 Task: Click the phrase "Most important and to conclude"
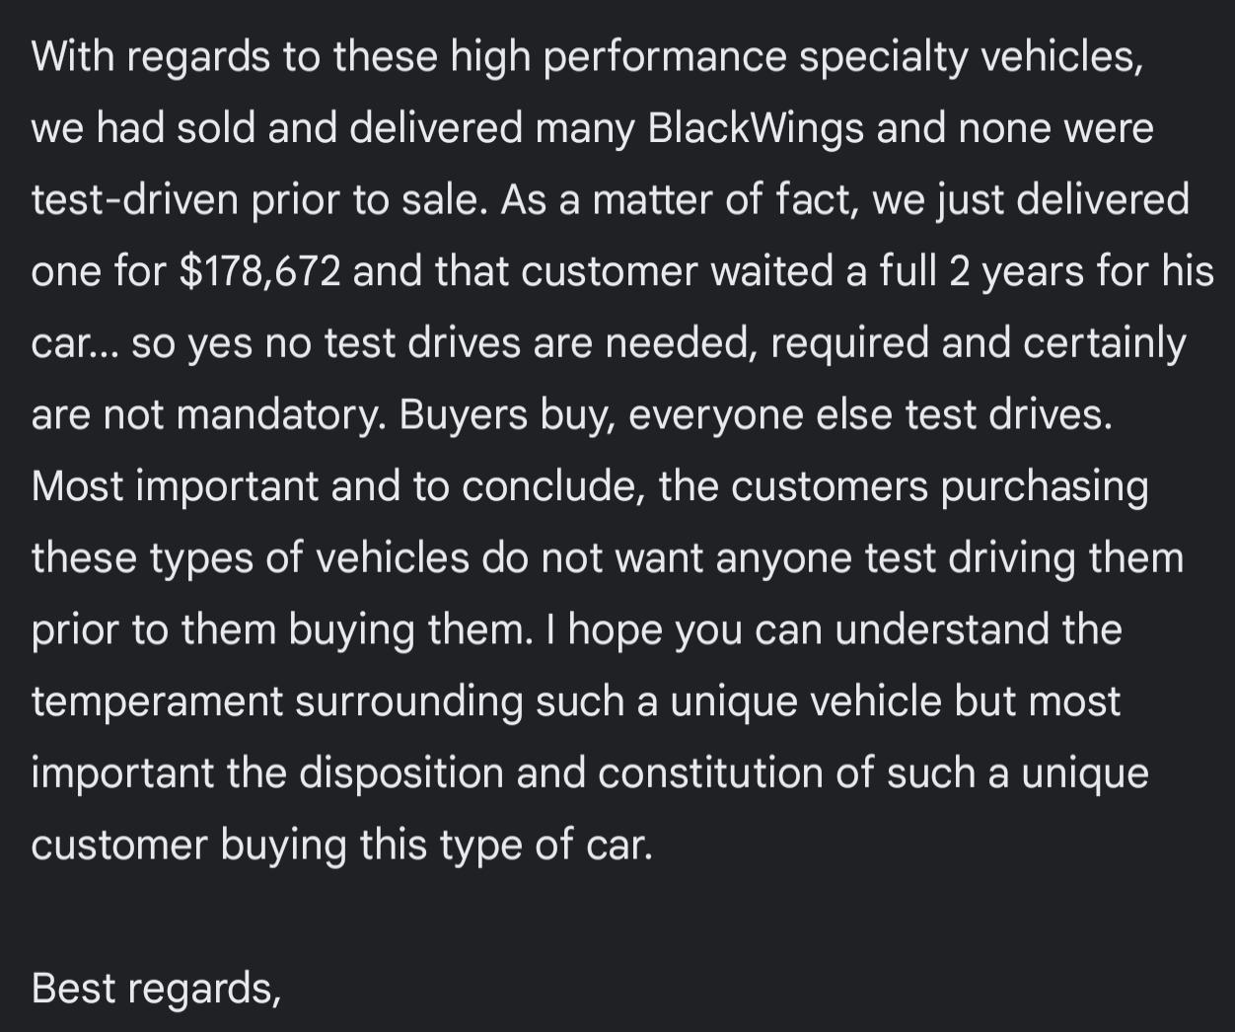(337, 486)
